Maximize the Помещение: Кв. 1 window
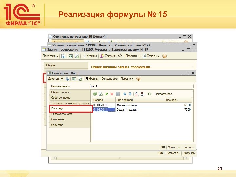Viewport: 236px width, 177px height. coord(188,73)
